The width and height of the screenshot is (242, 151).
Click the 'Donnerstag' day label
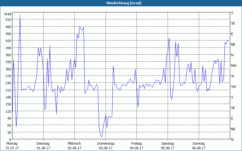[x=106, y=144]
